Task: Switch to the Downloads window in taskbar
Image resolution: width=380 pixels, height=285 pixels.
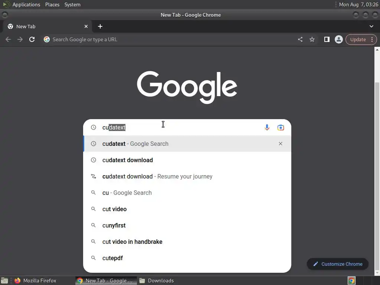Action: click(x=157, y=281)
